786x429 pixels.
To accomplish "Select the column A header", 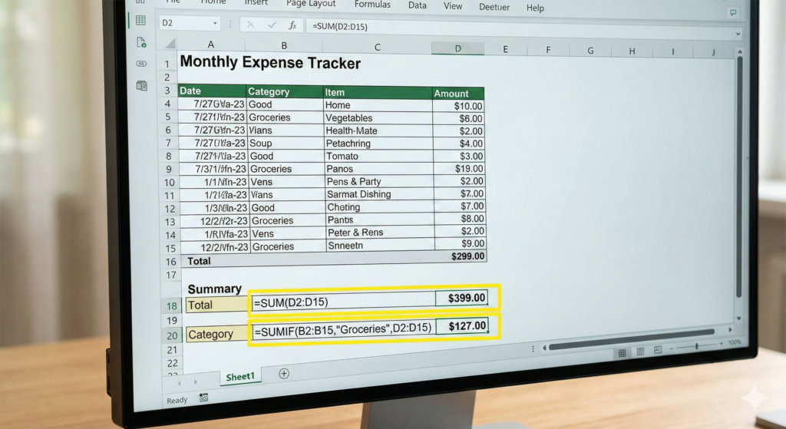I will (210, 44).
